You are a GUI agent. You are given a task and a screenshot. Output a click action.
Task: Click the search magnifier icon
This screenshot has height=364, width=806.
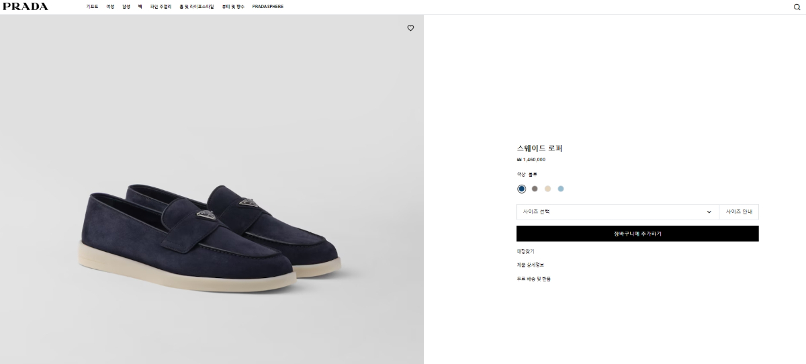(797, 7)
